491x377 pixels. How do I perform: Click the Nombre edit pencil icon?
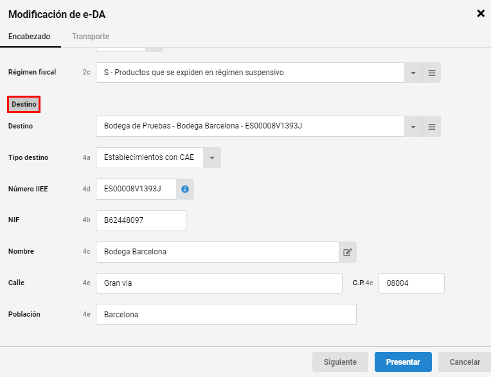click(x=347, y=252)
